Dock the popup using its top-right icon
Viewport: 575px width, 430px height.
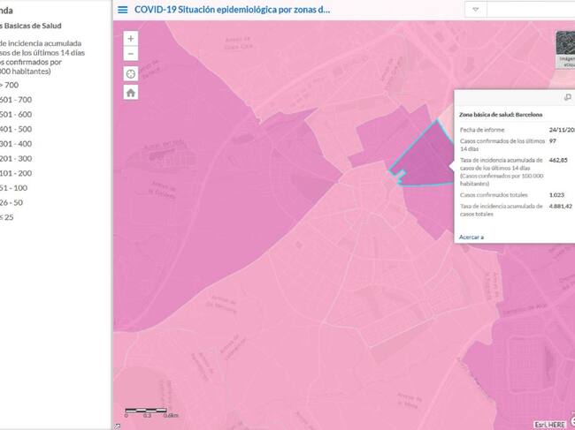(x=567, y=98)
